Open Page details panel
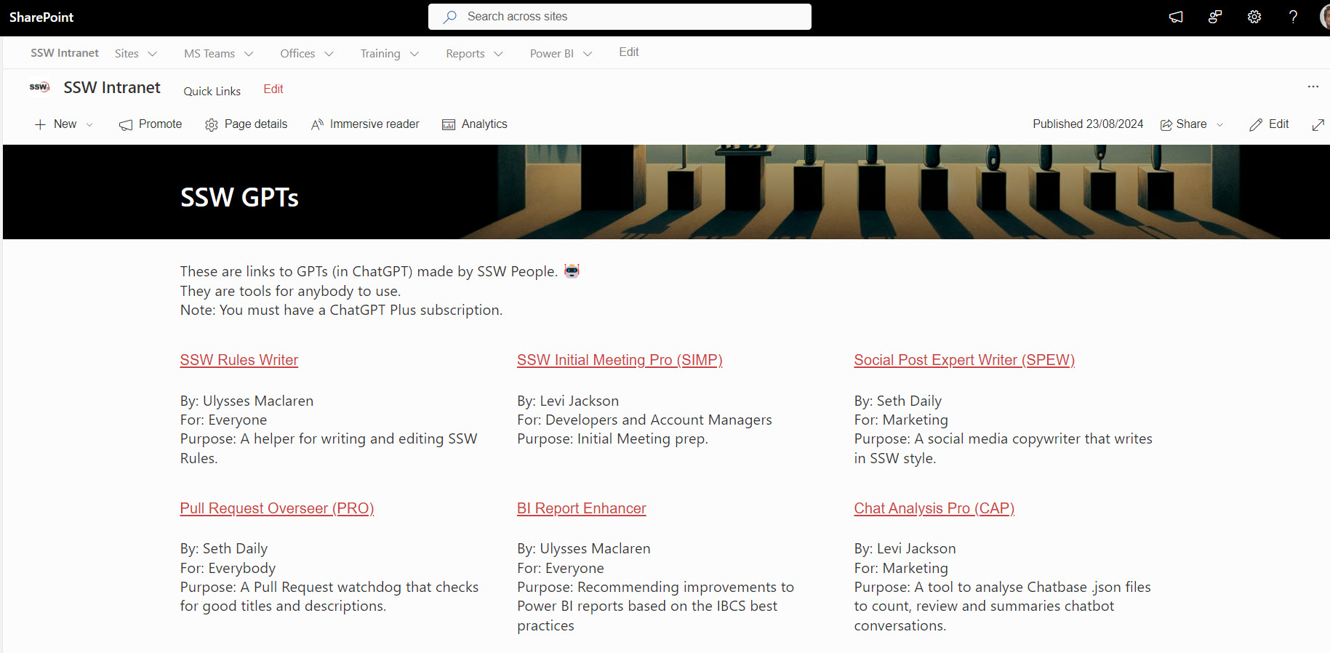This screenshot has height=653, width=1330. point(247,124)
